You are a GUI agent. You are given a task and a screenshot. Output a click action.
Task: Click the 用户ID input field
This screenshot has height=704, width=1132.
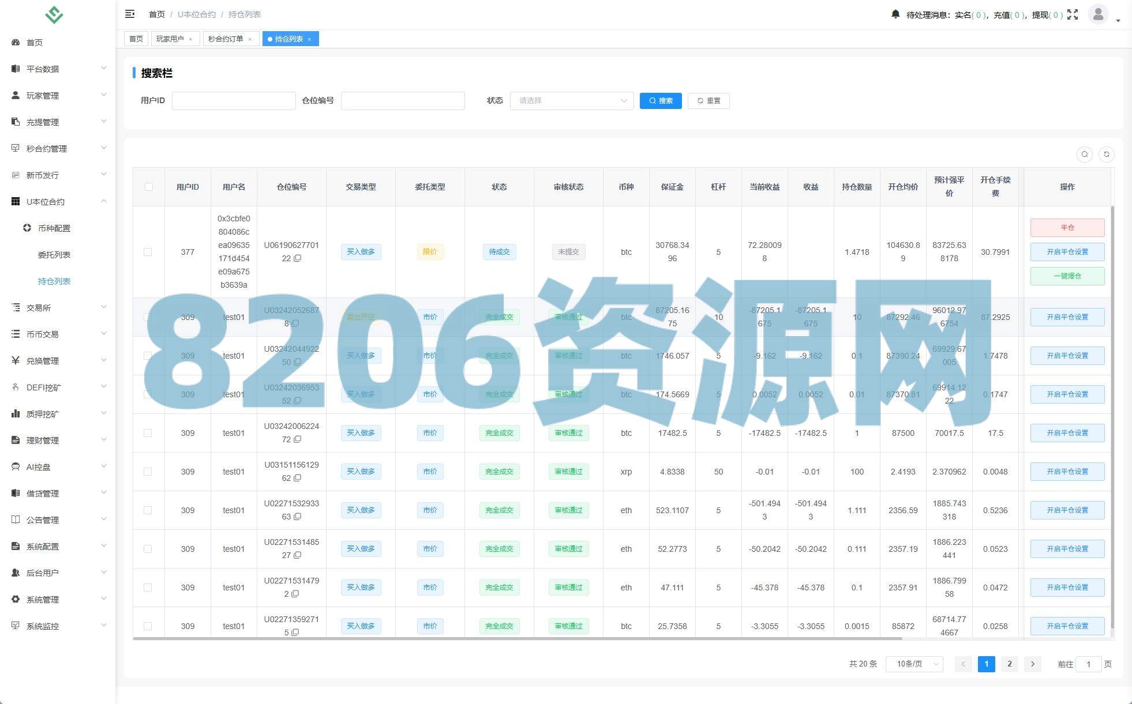coord(234,100)
